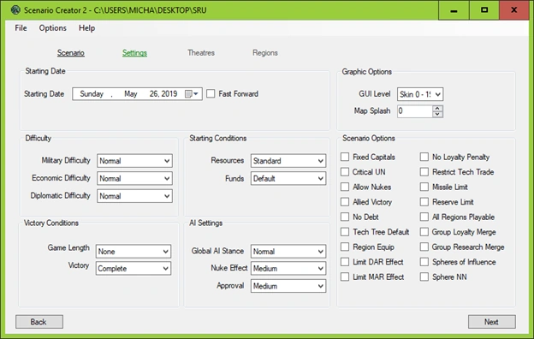Enable the Fast Forward checkbox
Image resolution: width=534 pixels, height=339 pixels.
211,93
